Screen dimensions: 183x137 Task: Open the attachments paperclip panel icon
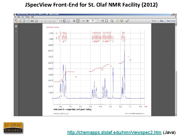coord(16,32)
